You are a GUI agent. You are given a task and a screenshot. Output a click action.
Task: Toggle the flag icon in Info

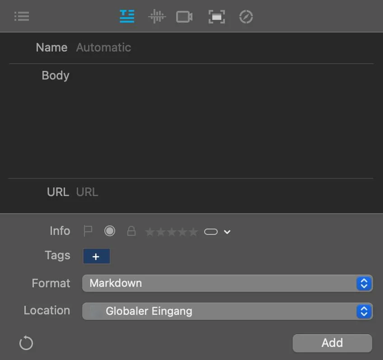88,231
